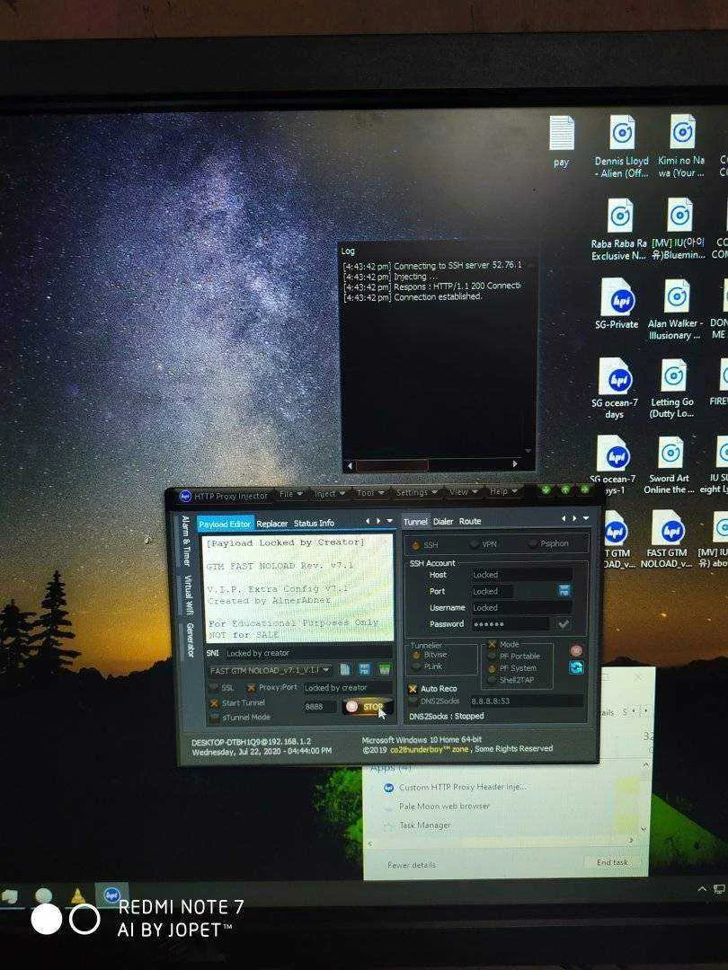Image resolution: width=728 pixels, height=970 pixels.
Task: Click the STOP button
Action: pyautogui.click(x=367, y=707)
